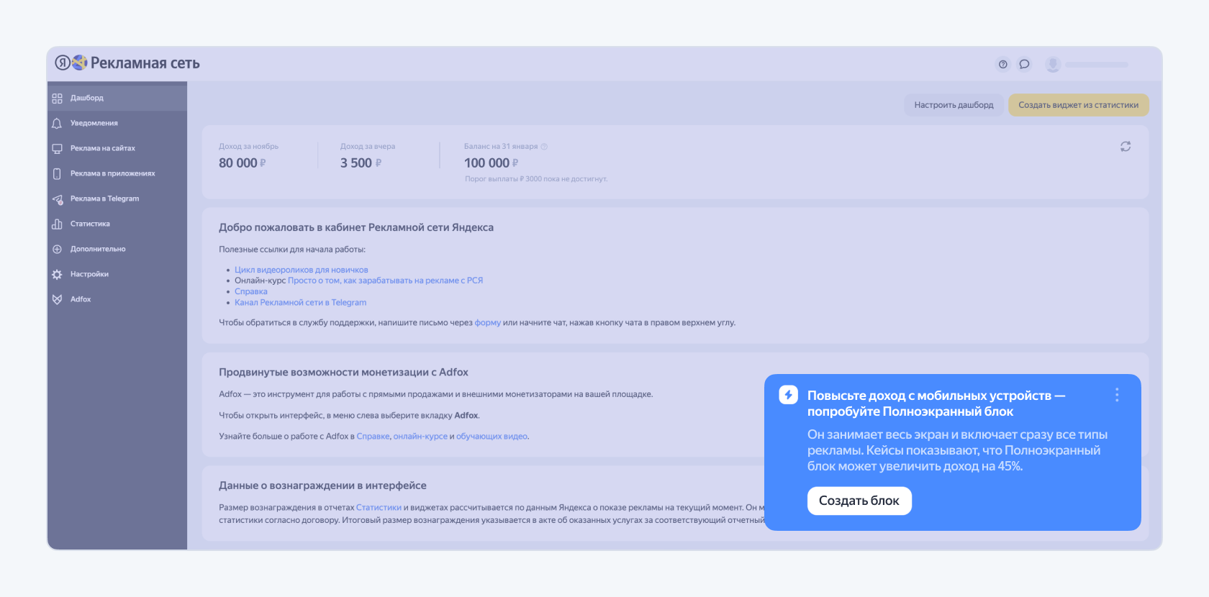The image size is (1209, 597).
Task: Click the форму link for support
Action: coord(488,322)
